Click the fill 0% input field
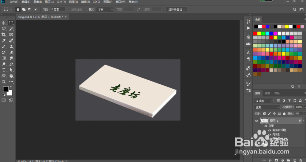The height and width of the screenshot is (162, 306). (x=299, y=113)
